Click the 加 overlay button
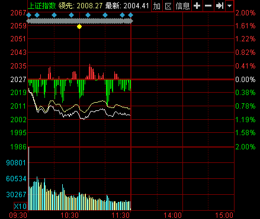The height and width of the screenshot is (219, 260). (x=157, y=6)
